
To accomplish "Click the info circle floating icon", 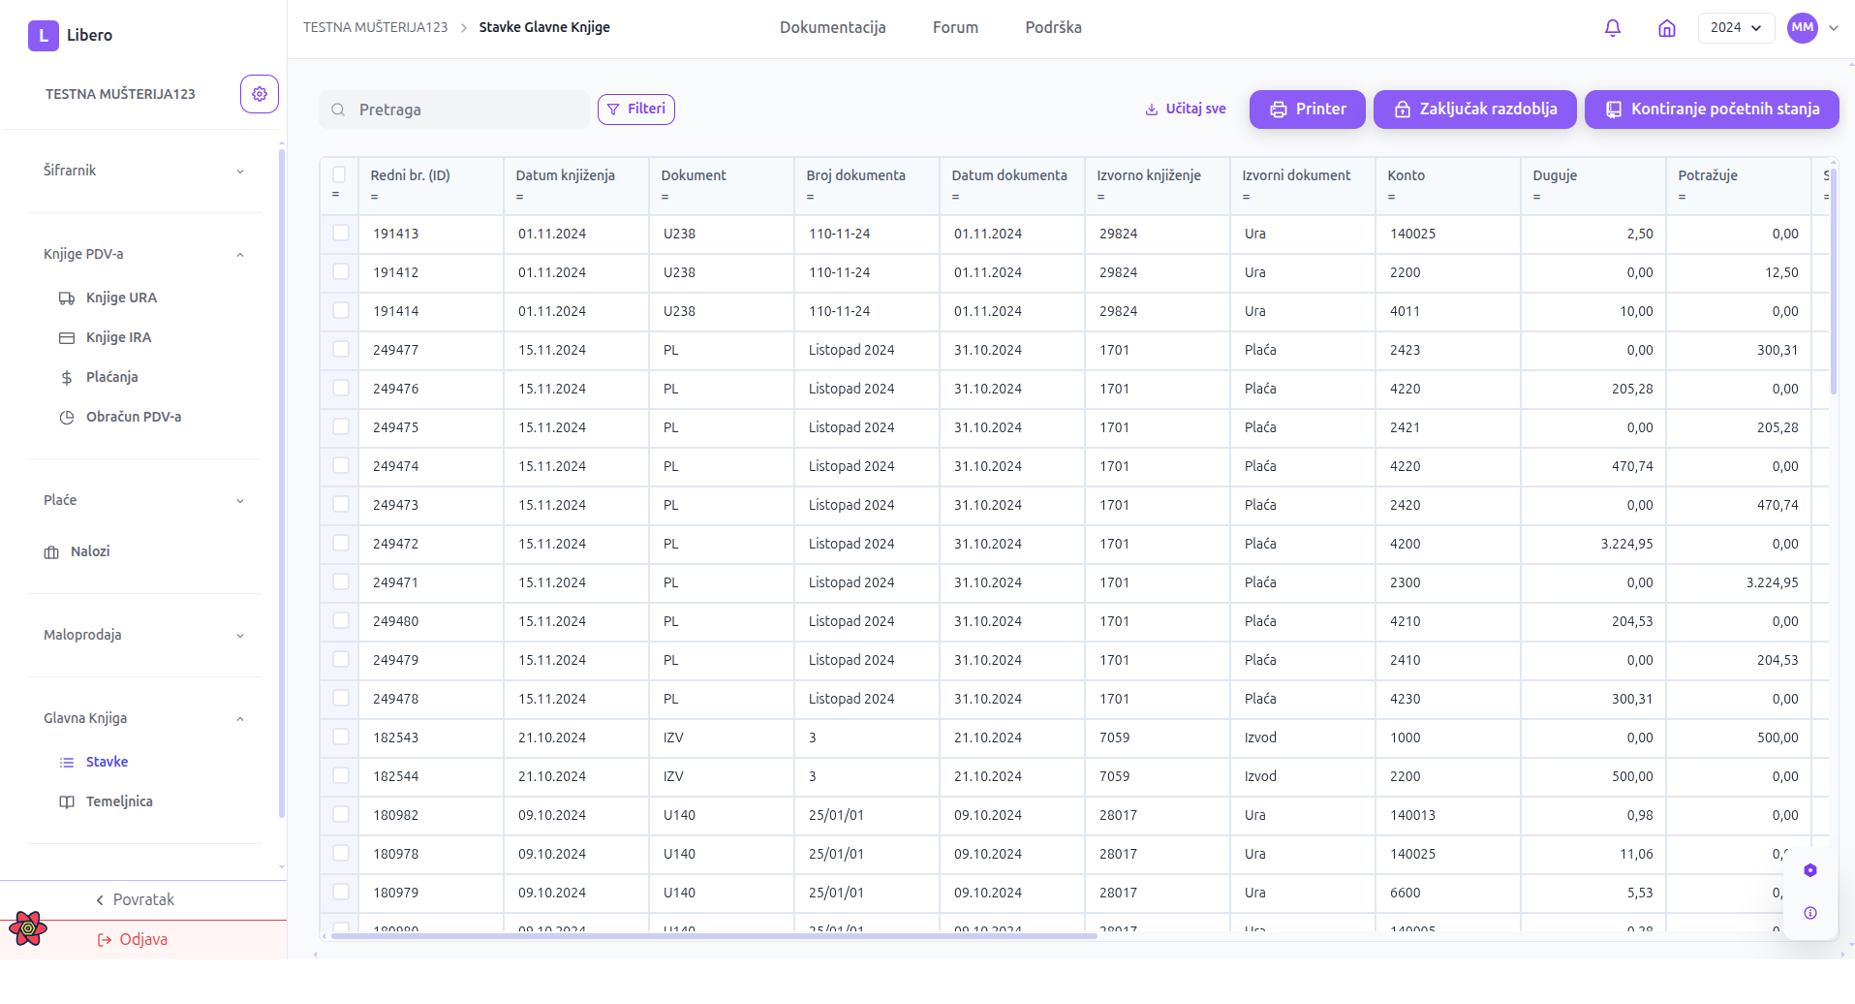I will tap(1810, 913).
